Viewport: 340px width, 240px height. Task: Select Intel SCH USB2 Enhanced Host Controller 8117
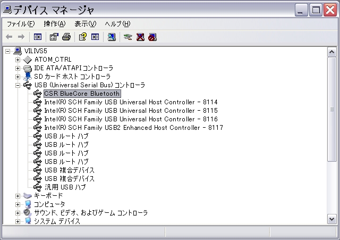(133, 128)
